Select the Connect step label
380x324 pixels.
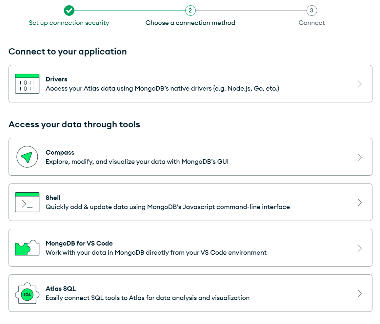312,23
